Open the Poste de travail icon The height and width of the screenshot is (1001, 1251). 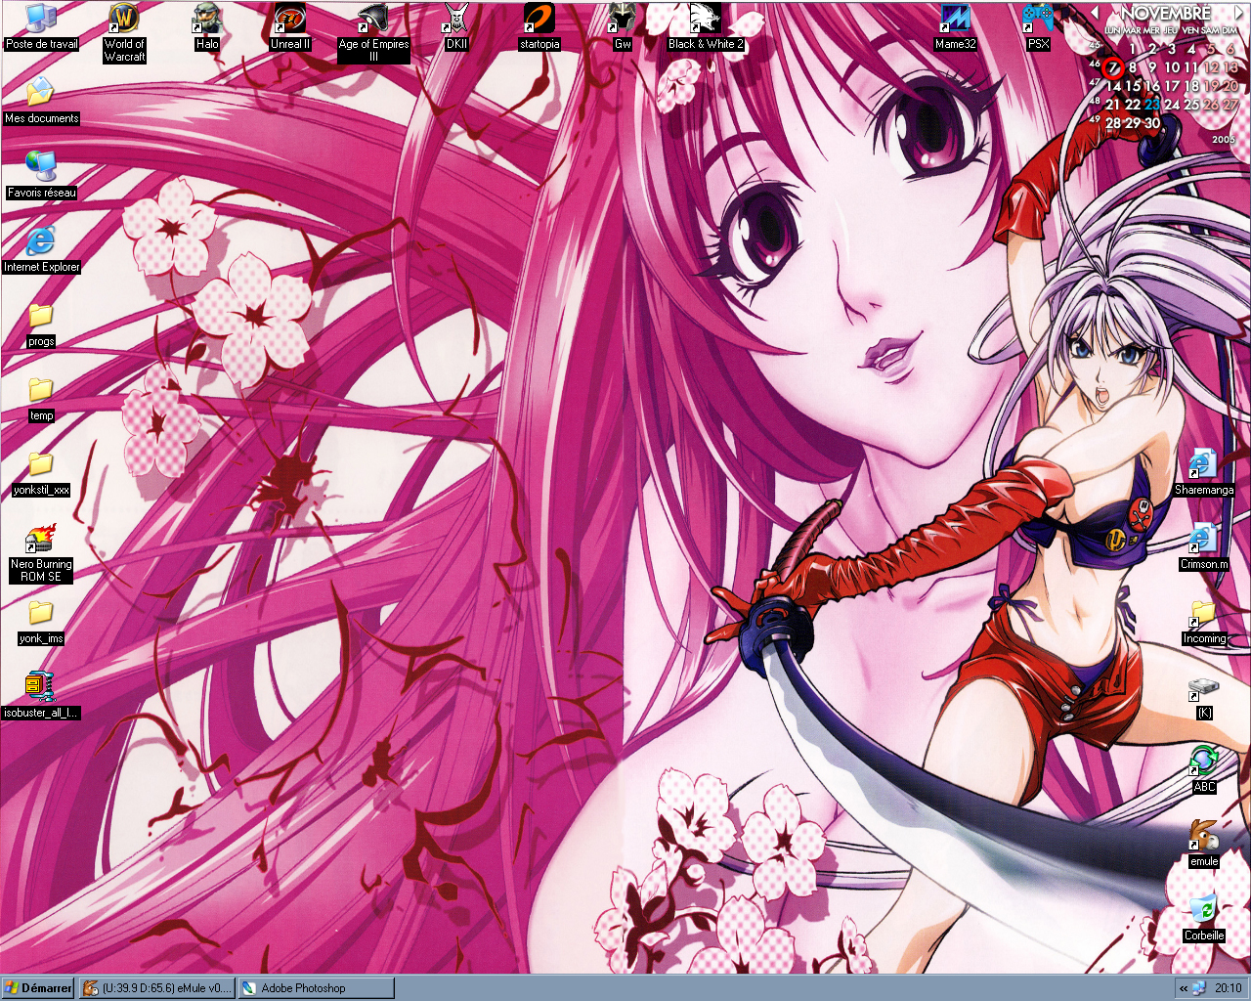tap(41, 26)
